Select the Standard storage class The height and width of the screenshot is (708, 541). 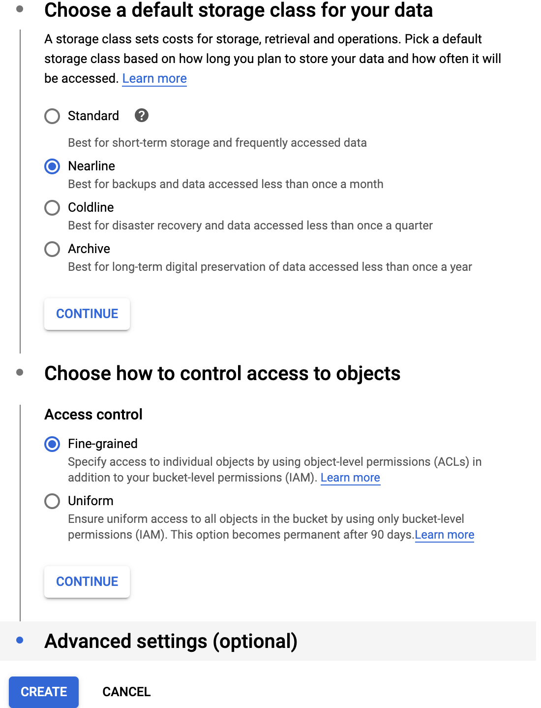(52, 116)
